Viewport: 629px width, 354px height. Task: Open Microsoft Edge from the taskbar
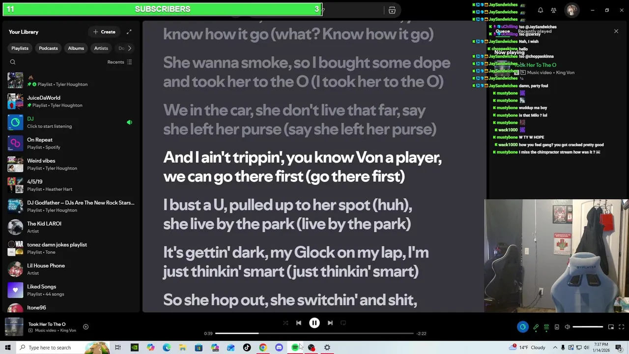167,348
